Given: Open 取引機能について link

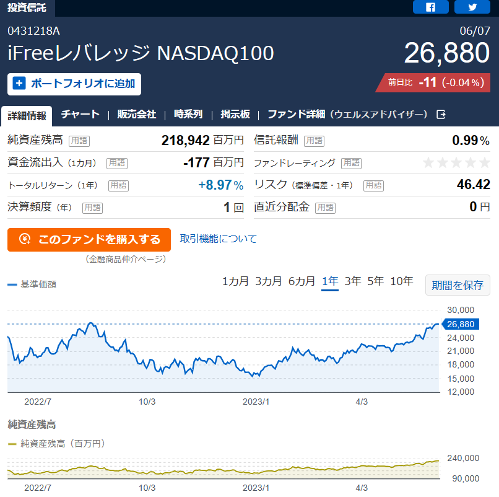Looking at the screenshot, I should click(219, 239).
